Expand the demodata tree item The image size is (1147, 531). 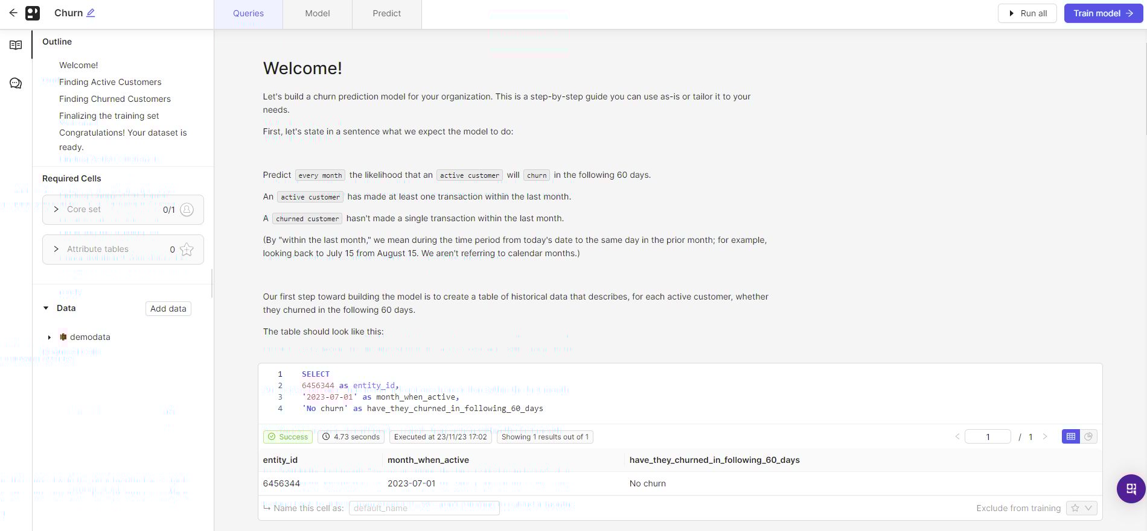click(x=50, y=338)
